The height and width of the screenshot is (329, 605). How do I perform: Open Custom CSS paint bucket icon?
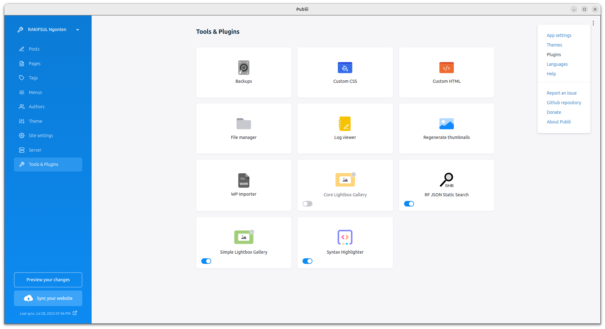(x=345, y=68)
